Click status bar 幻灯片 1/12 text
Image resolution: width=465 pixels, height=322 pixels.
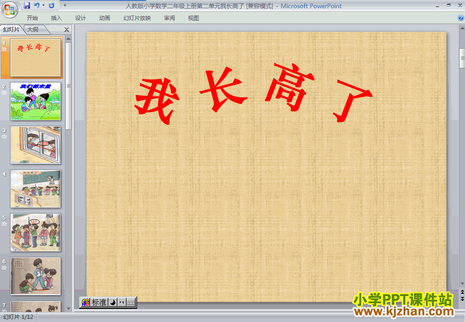[18, 317]
